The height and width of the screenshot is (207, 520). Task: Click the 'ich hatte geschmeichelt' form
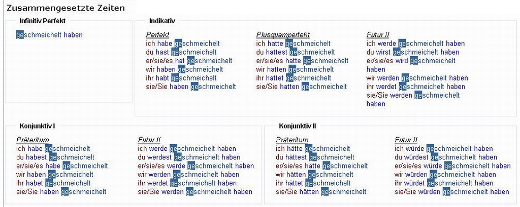[293, 44]
